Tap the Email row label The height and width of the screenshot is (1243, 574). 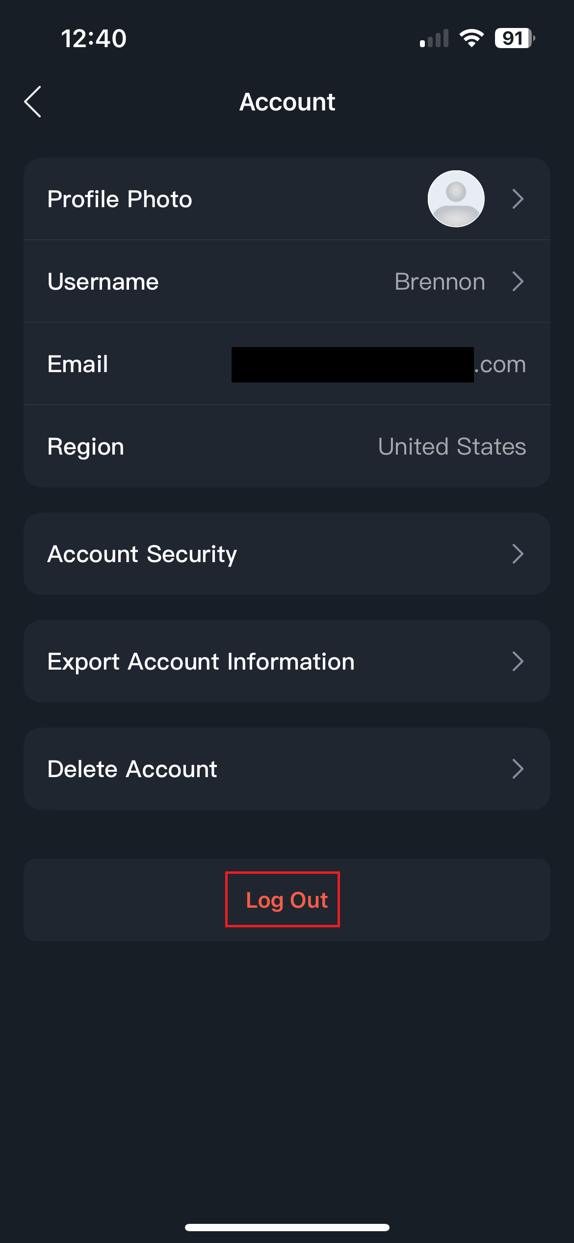(x=78, y=364)
